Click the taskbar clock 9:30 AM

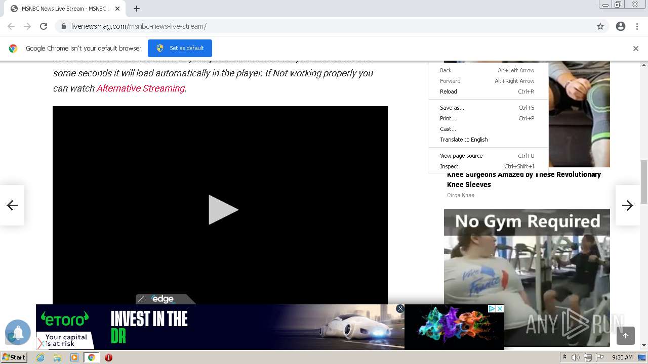point(622,357)
